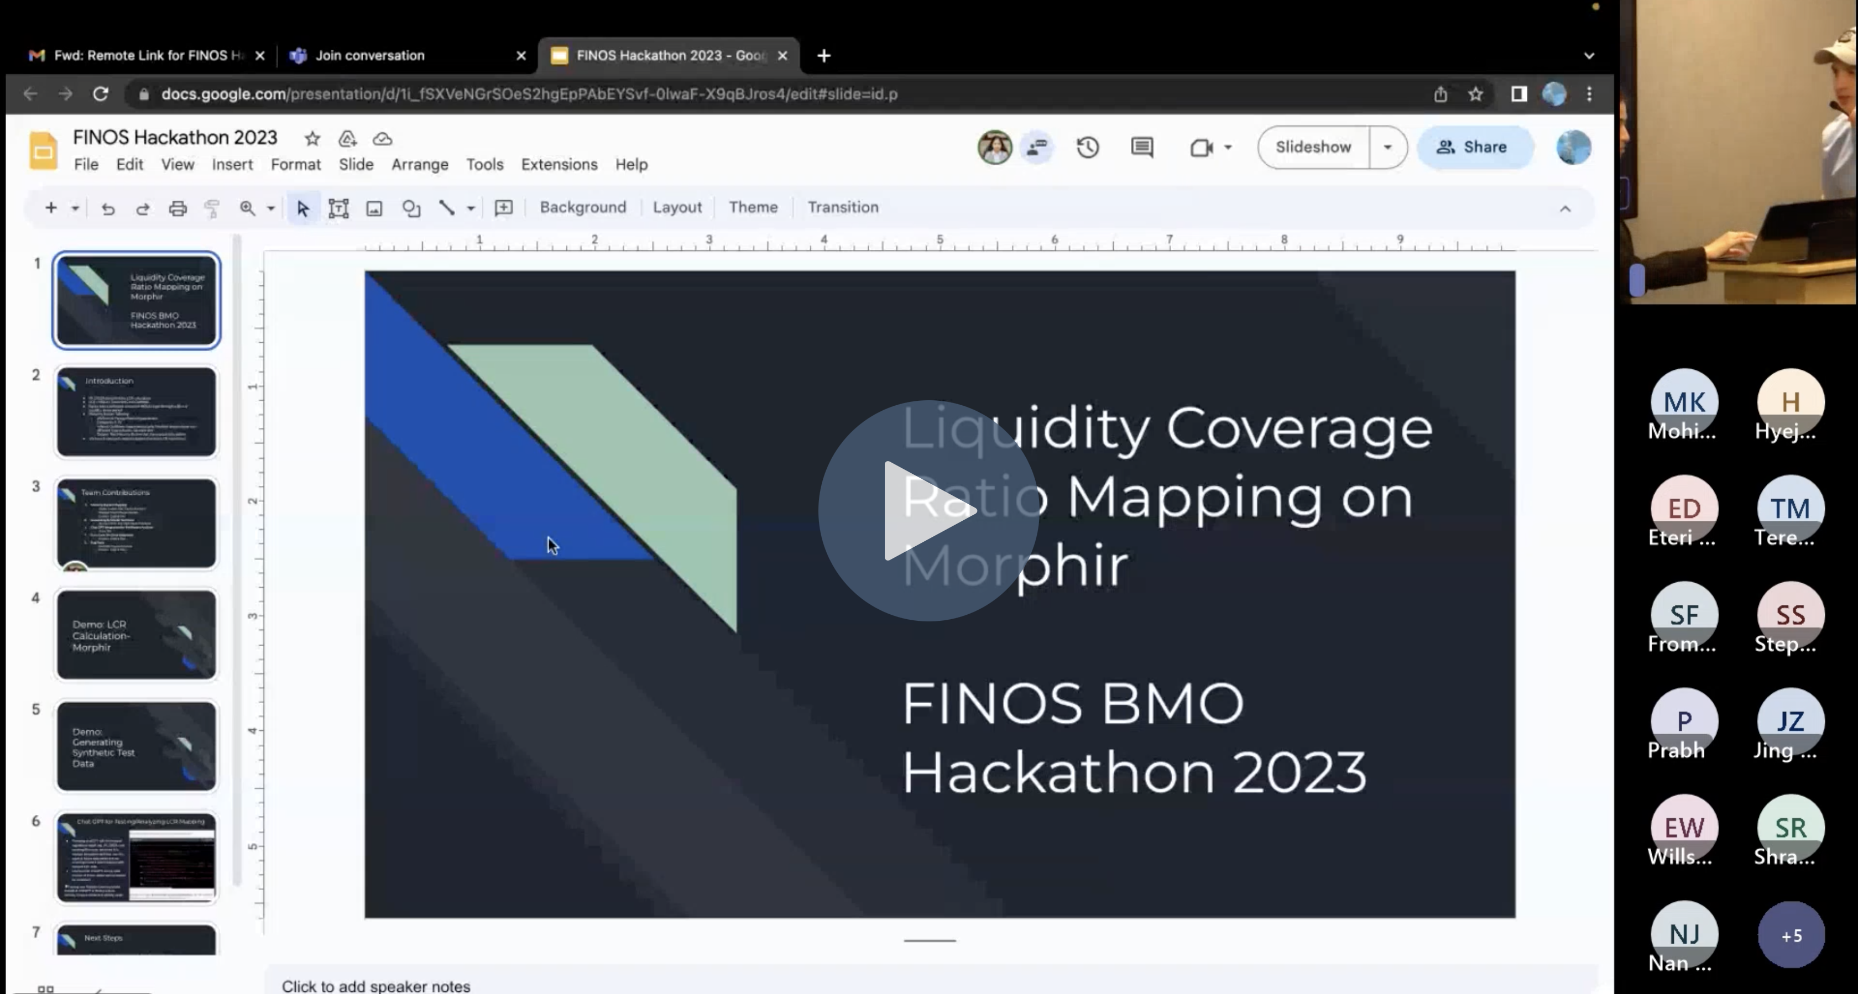
Task: Open the Format menu
Action: [x=296, y=164]
